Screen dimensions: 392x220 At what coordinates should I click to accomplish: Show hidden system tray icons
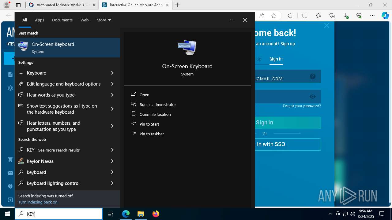(330, 214)
